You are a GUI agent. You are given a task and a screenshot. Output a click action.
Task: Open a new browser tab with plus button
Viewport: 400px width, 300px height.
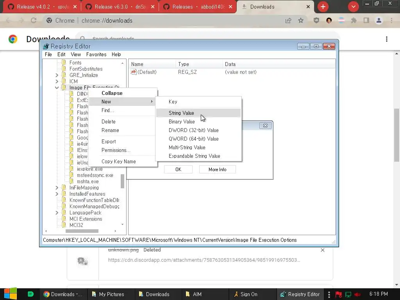(323, 7)
